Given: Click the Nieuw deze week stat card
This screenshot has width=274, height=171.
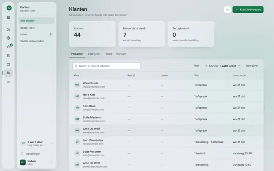Looking at the screenshot, I should 142,34.
